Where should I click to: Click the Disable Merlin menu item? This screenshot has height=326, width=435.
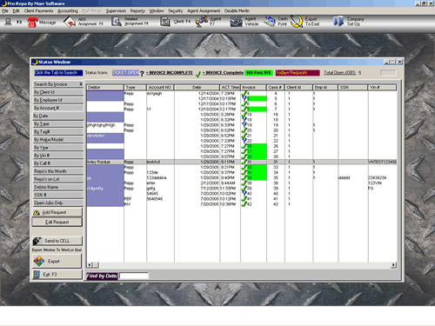pyautogui.click(x=237, y=10)
